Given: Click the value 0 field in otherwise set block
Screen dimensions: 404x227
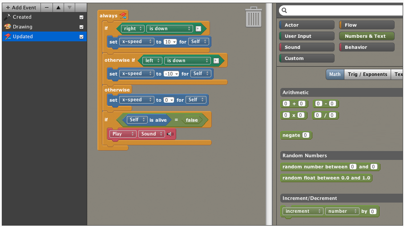Looking at the screenshot, I should tap(169, 100).
